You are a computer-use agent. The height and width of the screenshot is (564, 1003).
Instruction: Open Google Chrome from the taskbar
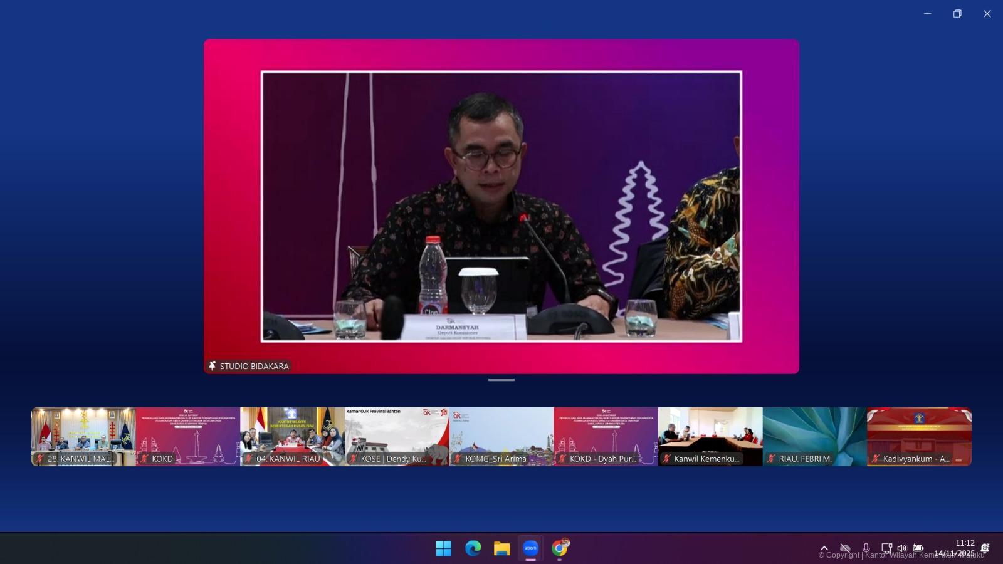pos(560,548)
